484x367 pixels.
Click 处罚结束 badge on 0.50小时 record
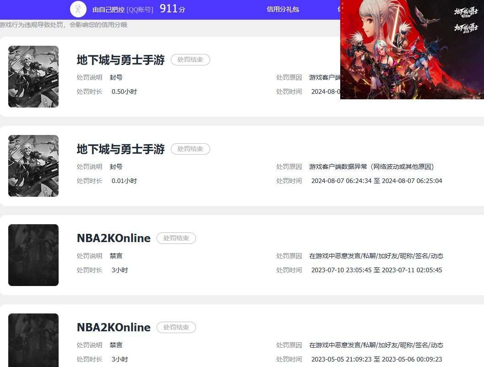[x=190, y=59]
